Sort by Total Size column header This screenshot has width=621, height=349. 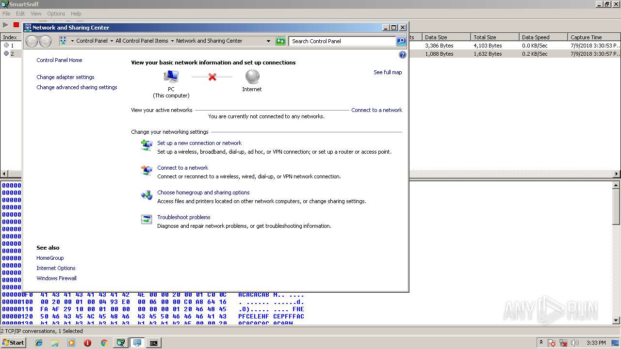[495, 37]
